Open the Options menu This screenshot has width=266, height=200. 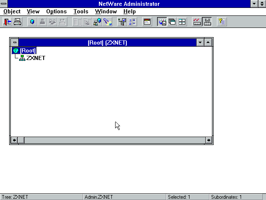pyautogui.click(x=57, y=12)
